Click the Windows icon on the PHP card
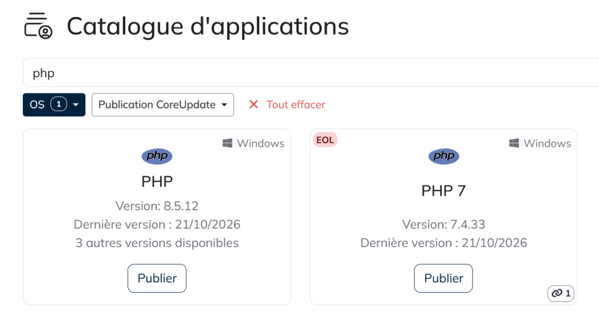599x329 pixels. tap(228, 143)
